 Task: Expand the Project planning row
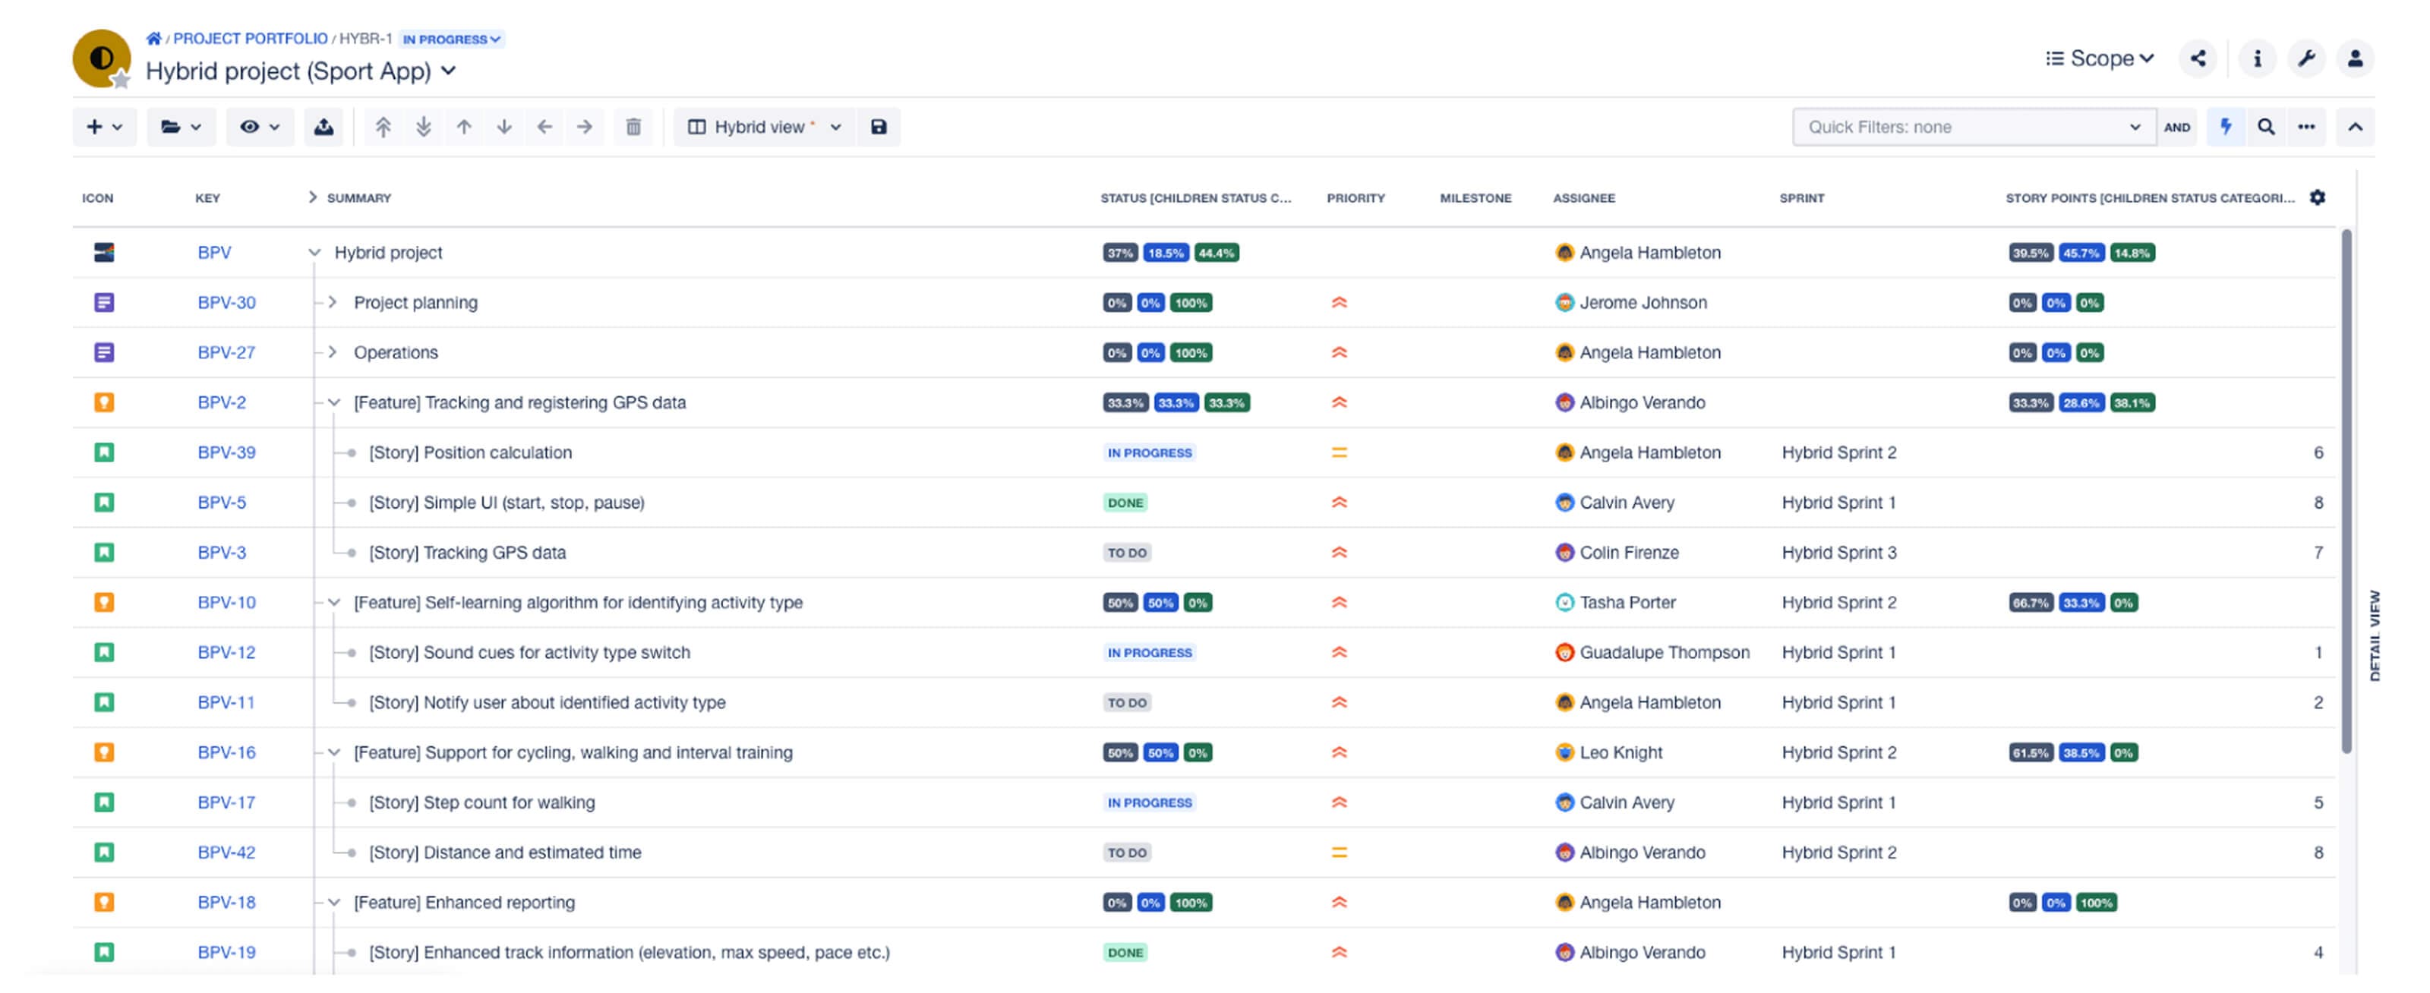coord(333,303)
